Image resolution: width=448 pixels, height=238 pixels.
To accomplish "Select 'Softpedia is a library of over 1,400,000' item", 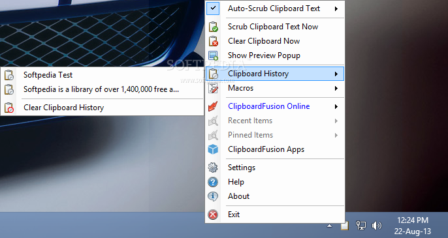I will click(101, 89).
